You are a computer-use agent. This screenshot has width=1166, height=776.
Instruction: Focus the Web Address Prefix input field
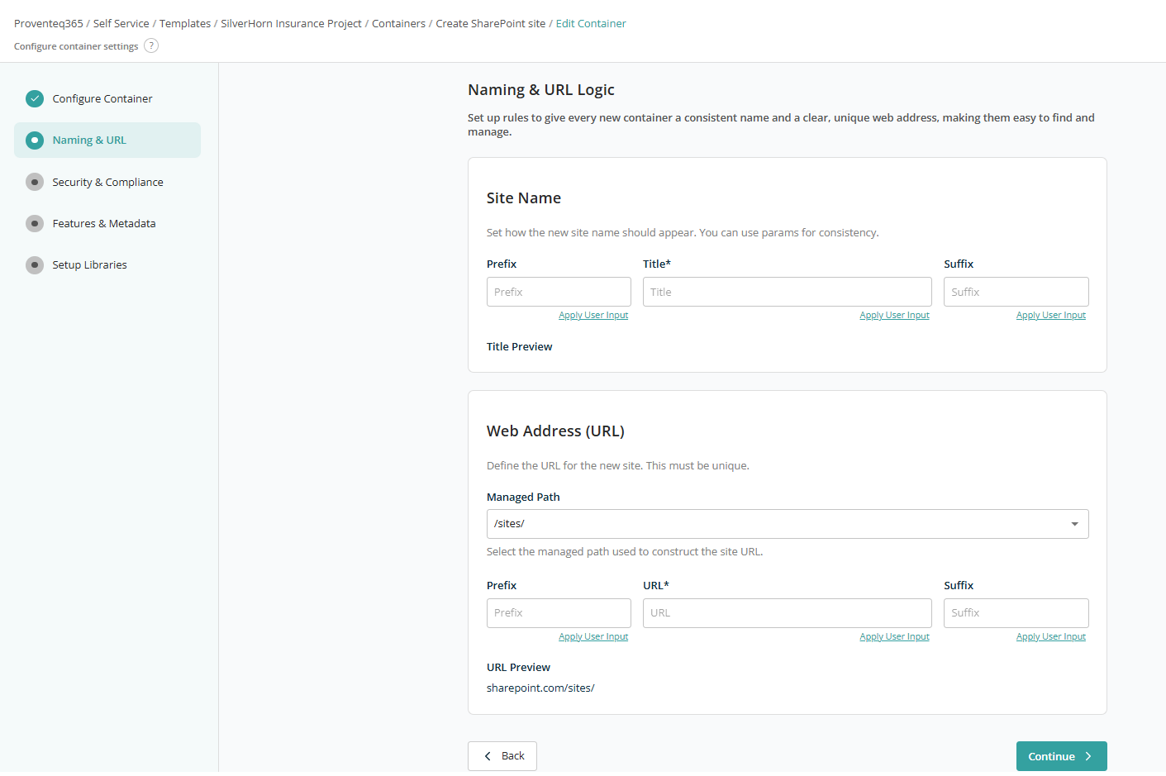559,613
